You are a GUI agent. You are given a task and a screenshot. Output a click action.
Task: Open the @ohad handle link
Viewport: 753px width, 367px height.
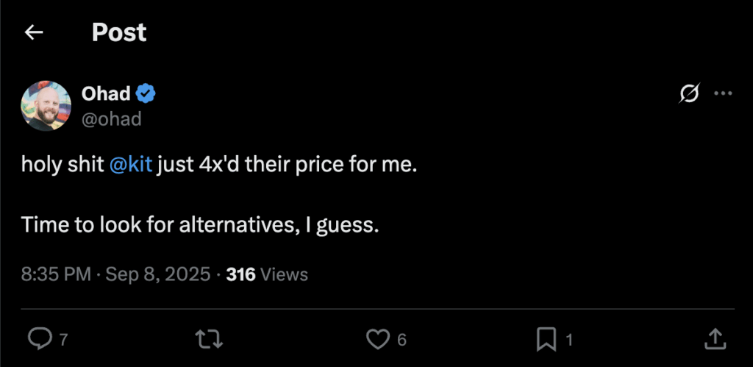click(x=111, y=119)
